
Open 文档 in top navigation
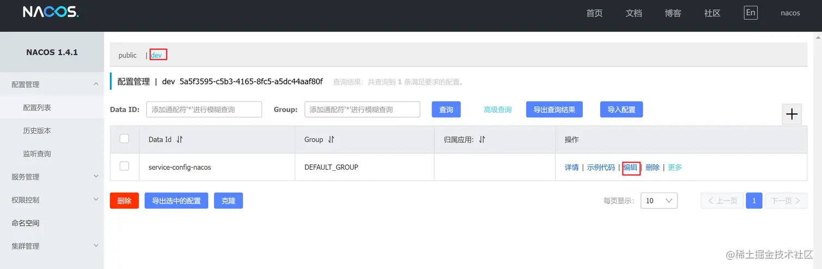(634, 13)
